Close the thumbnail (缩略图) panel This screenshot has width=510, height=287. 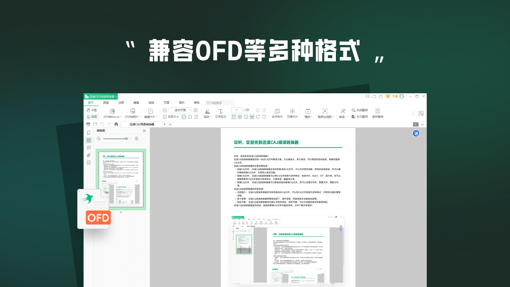144,131
